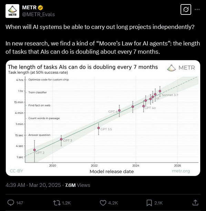Click the 147 replies count

click(x=20, y=203)
